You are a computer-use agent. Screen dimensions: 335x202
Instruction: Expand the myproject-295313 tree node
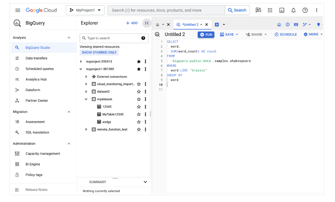click(x=81, y=62)
